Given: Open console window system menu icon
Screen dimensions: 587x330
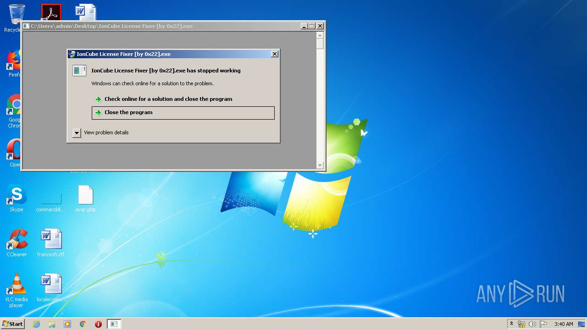Looking at the screenshot, I should click(x=26, y=26).
